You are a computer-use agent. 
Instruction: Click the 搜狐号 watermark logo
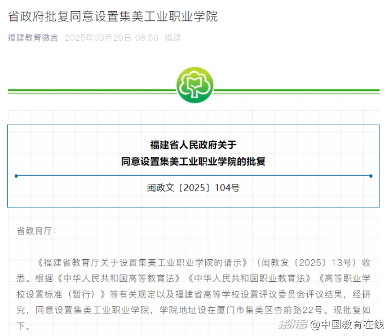(291, 324)
